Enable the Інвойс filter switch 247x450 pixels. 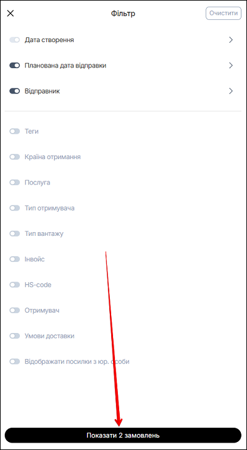(x=15, y=259)
